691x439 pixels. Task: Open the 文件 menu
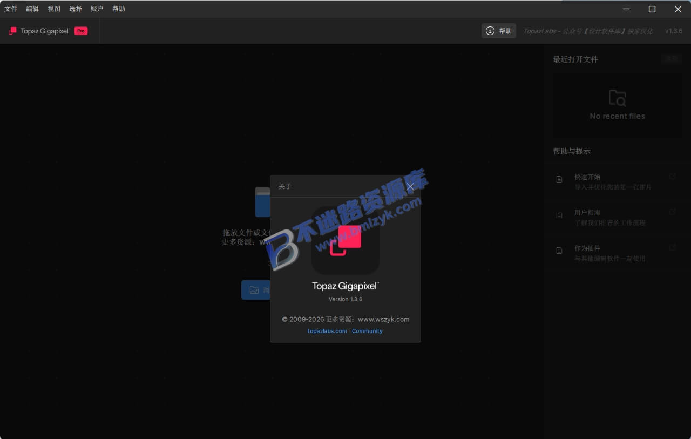11,9
